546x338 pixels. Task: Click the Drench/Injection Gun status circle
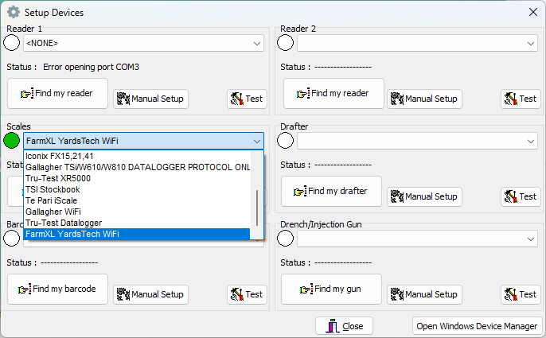286,239
